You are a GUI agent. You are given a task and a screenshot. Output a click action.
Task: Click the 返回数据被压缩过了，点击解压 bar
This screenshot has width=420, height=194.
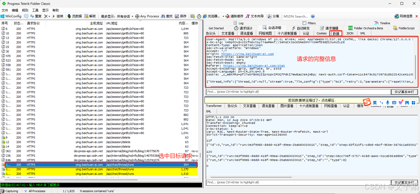click(x=311, y=100)
